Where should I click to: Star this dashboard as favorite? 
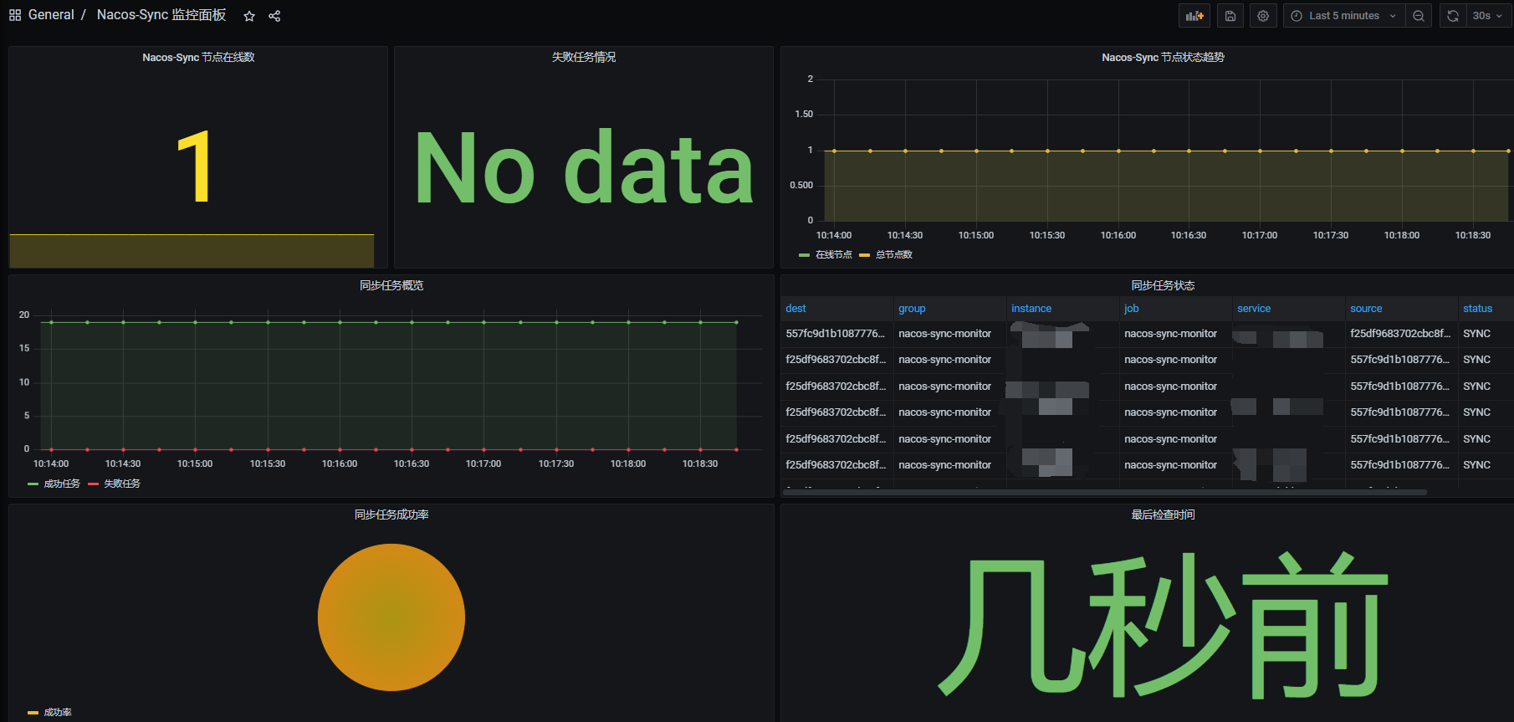249,16
